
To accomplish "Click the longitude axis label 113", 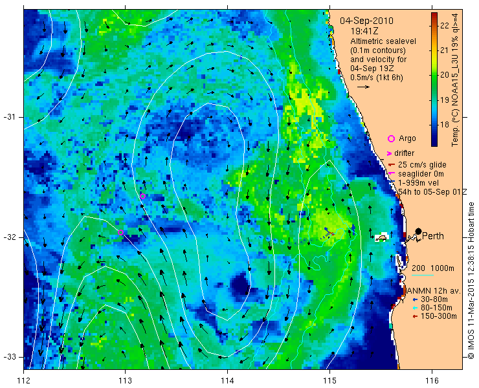I will tap(125, 381).
